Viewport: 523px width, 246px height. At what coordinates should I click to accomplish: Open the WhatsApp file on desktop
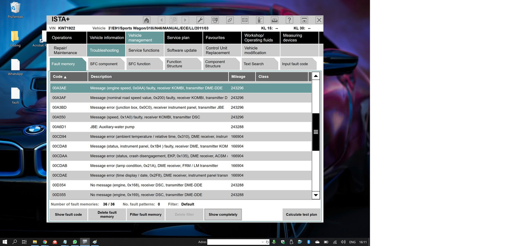(x=15, y=67)
